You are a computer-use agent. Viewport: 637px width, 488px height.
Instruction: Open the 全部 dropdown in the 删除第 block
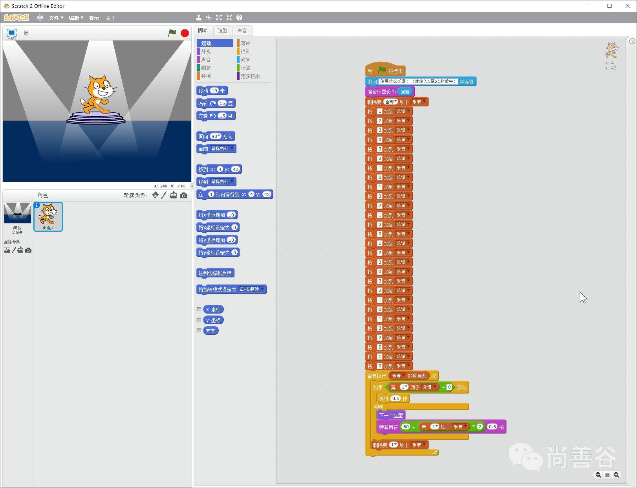point(391,102)
